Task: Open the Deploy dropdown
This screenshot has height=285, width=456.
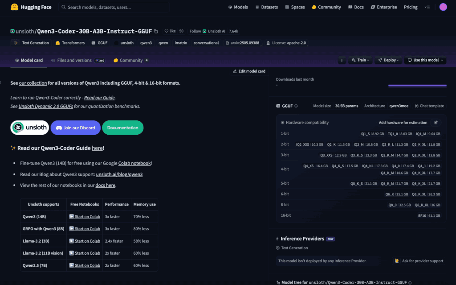Action: pos(388,60)
